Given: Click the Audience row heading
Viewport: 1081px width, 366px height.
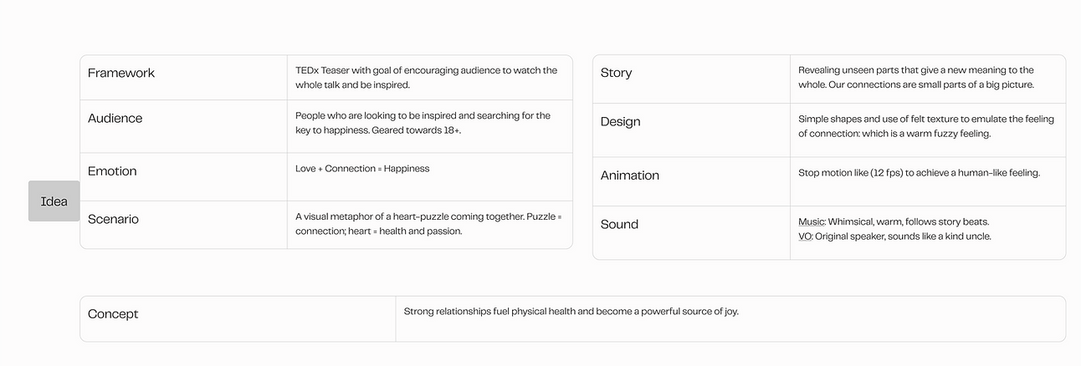Looking at the screenshot, I should [x=115, y=119].
